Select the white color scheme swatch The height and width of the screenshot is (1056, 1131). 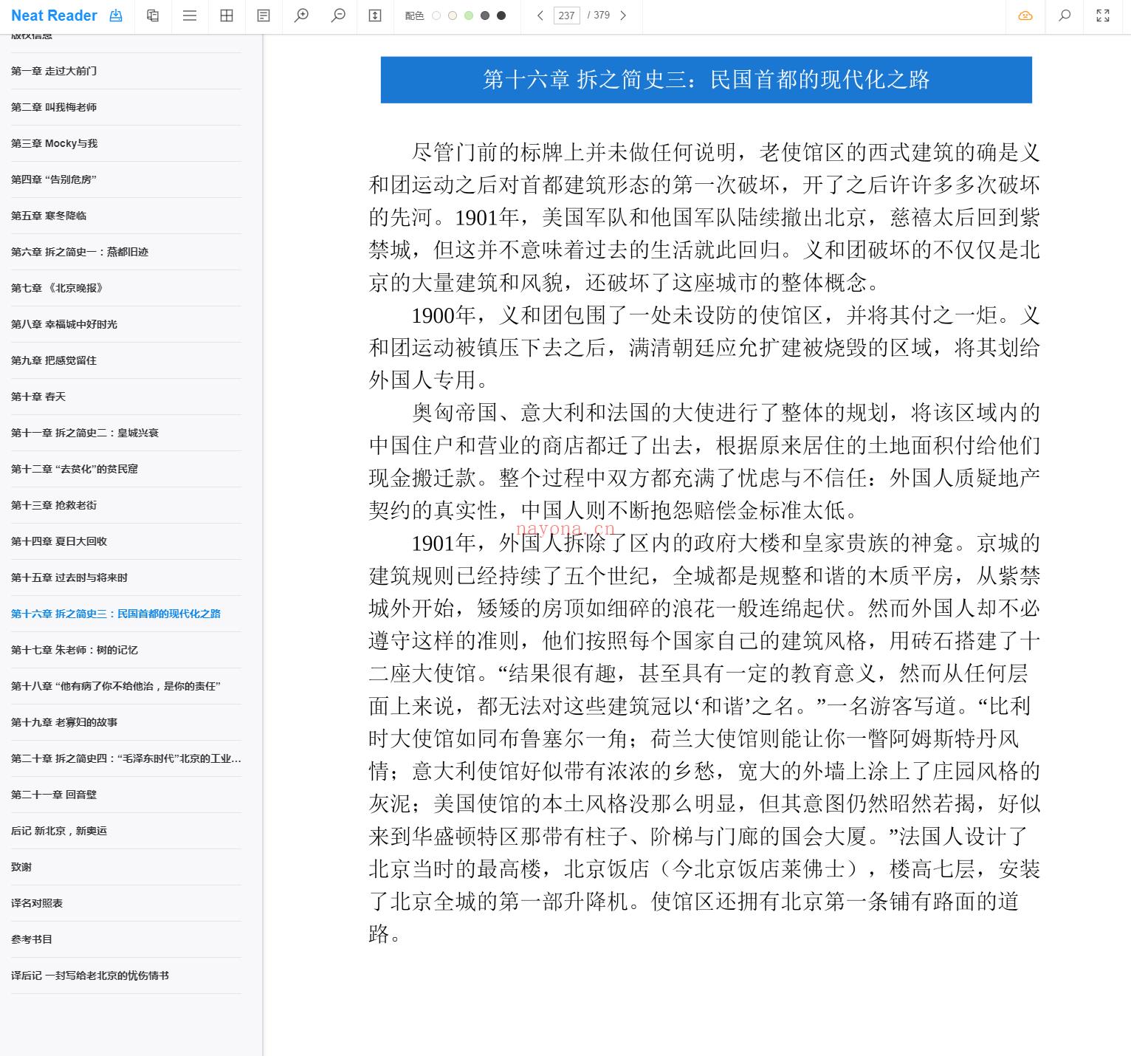point(436,16)
